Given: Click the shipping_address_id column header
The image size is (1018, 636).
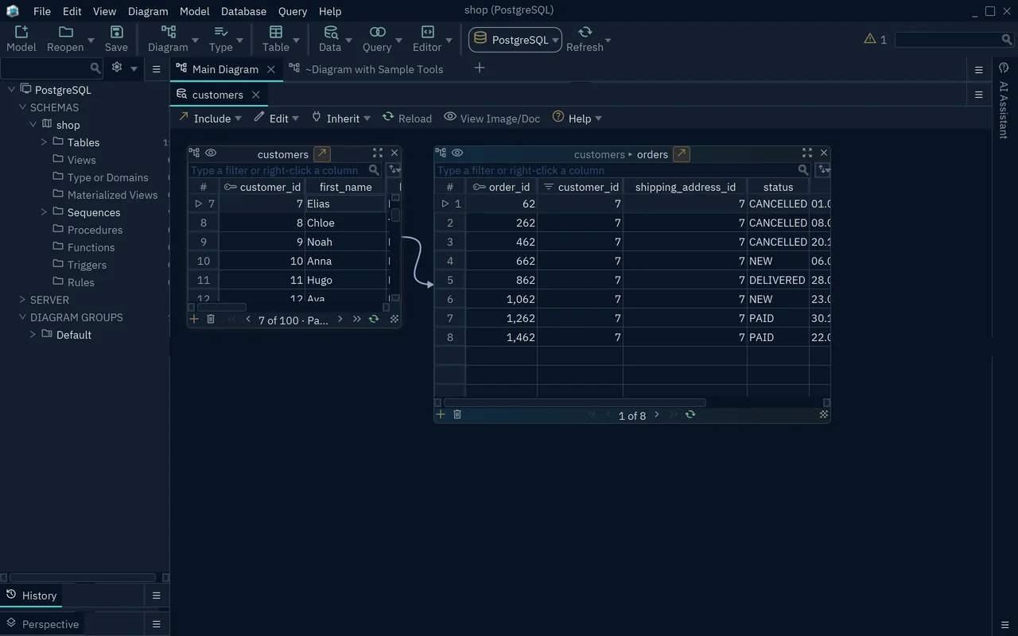Looking at the screenshot, I should coord(685,187).
